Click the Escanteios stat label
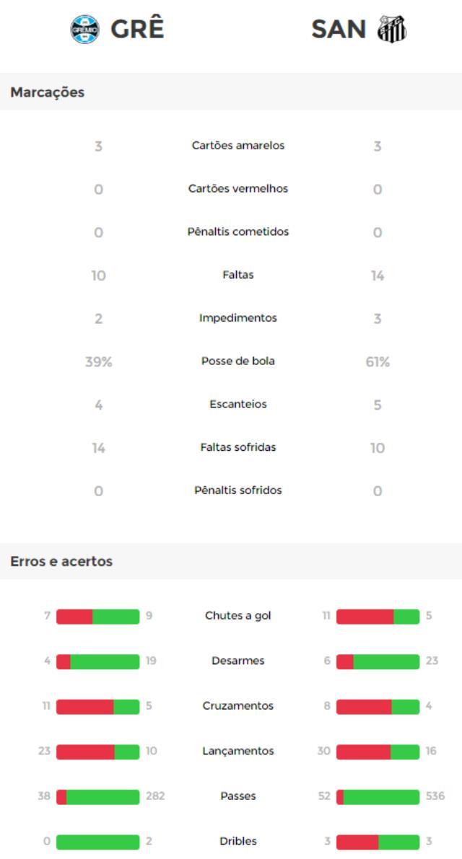462x859 pixels. pos(237,405)
